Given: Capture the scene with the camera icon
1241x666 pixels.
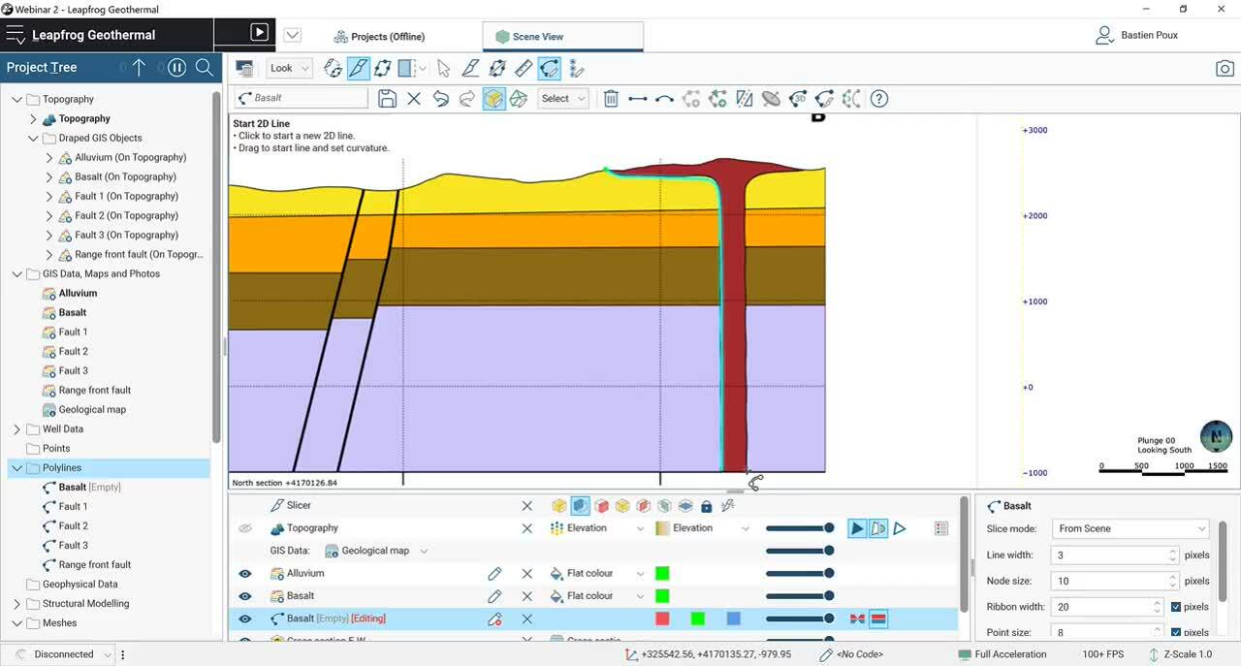Looking at the screenshot, I should click(1225, 69).
